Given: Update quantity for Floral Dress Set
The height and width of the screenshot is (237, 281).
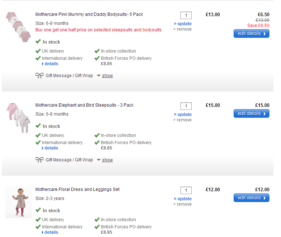Looking at the screenshot, I should pyautogui.click(x=184, y=199).
